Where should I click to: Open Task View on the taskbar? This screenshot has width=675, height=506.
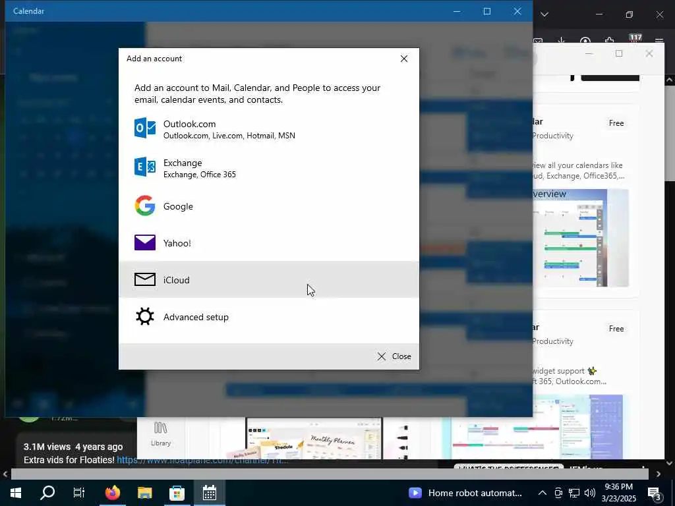(79, 493)
